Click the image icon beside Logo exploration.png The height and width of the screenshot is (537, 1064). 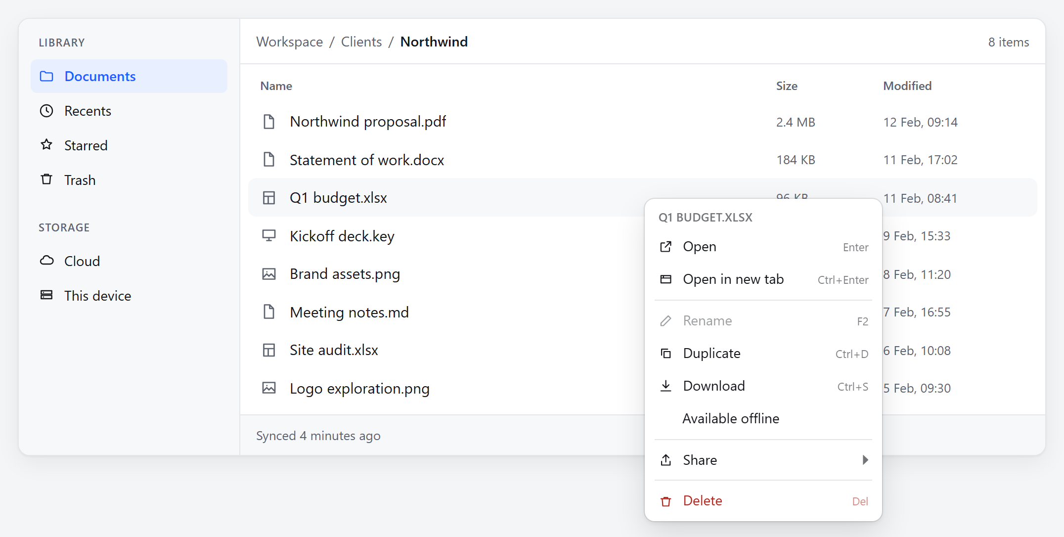[269, 388]
